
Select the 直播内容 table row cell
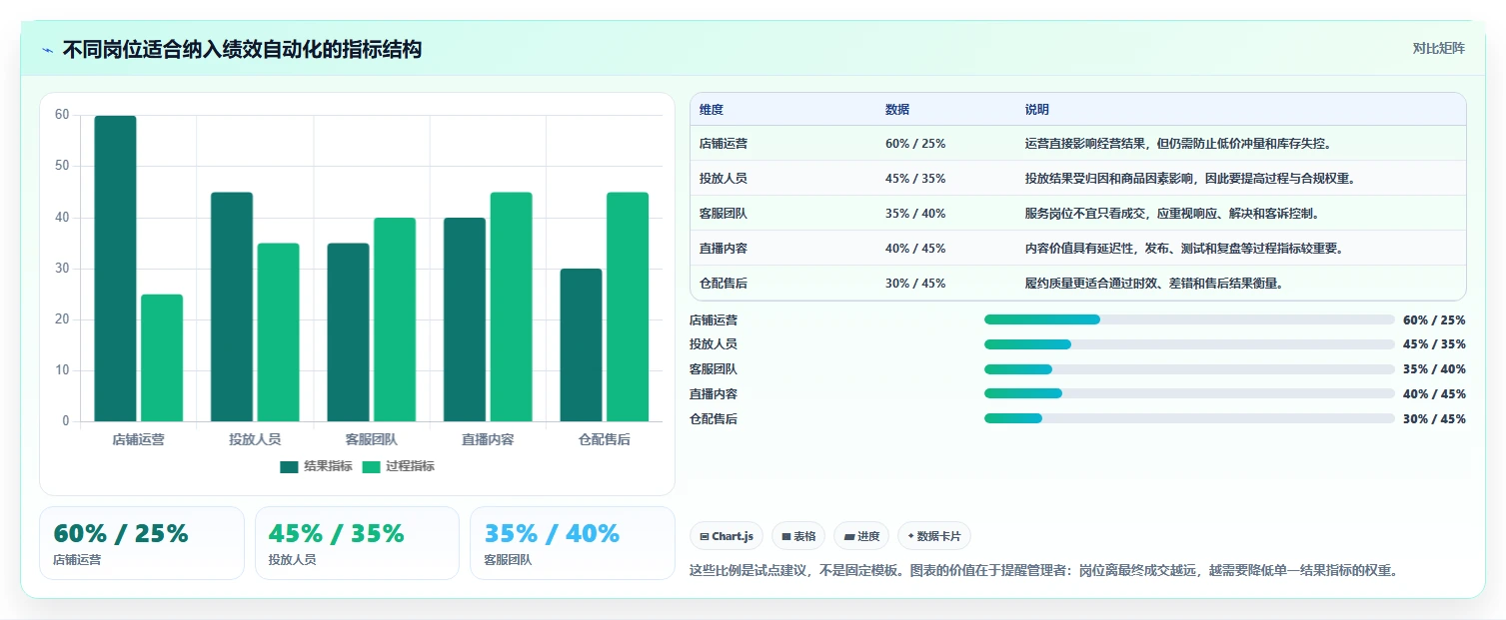point(724,249)
